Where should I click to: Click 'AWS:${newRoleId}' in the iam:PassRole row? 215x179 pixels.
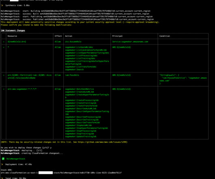121,75
